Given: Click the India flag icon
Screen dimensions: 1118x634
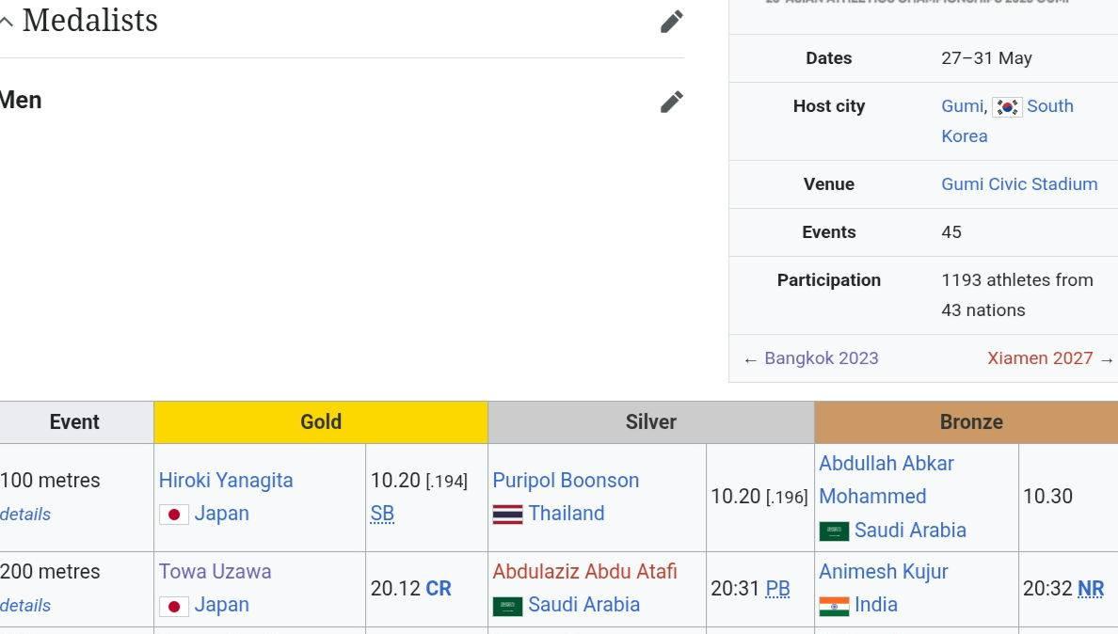Looking at the screenshot, I should (834, 606).
